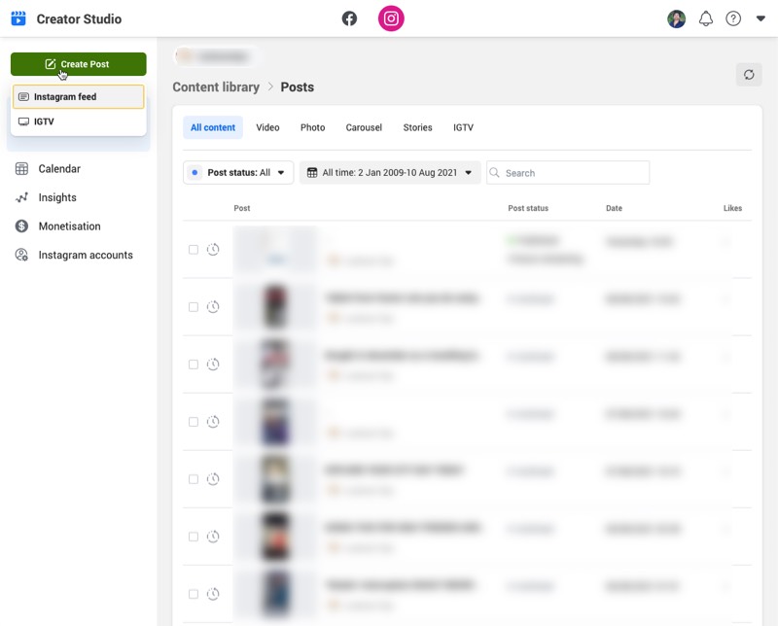
Task: Switch to the IGTV content tab
Action: [x=463, y=127]
